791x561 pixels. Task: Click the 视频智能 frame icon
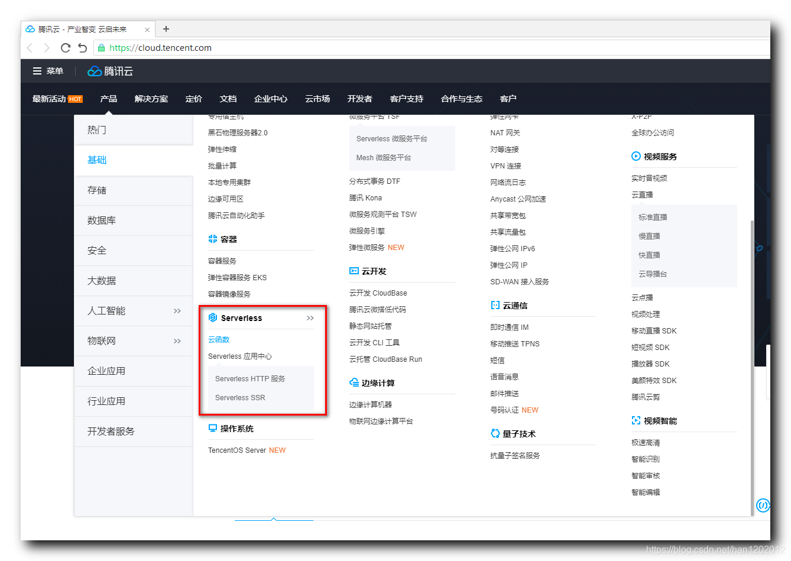[636, 420]
